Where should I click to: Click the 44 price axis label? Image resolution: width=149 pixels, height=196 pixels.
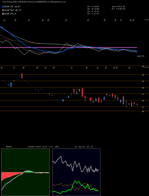[143, 101]
